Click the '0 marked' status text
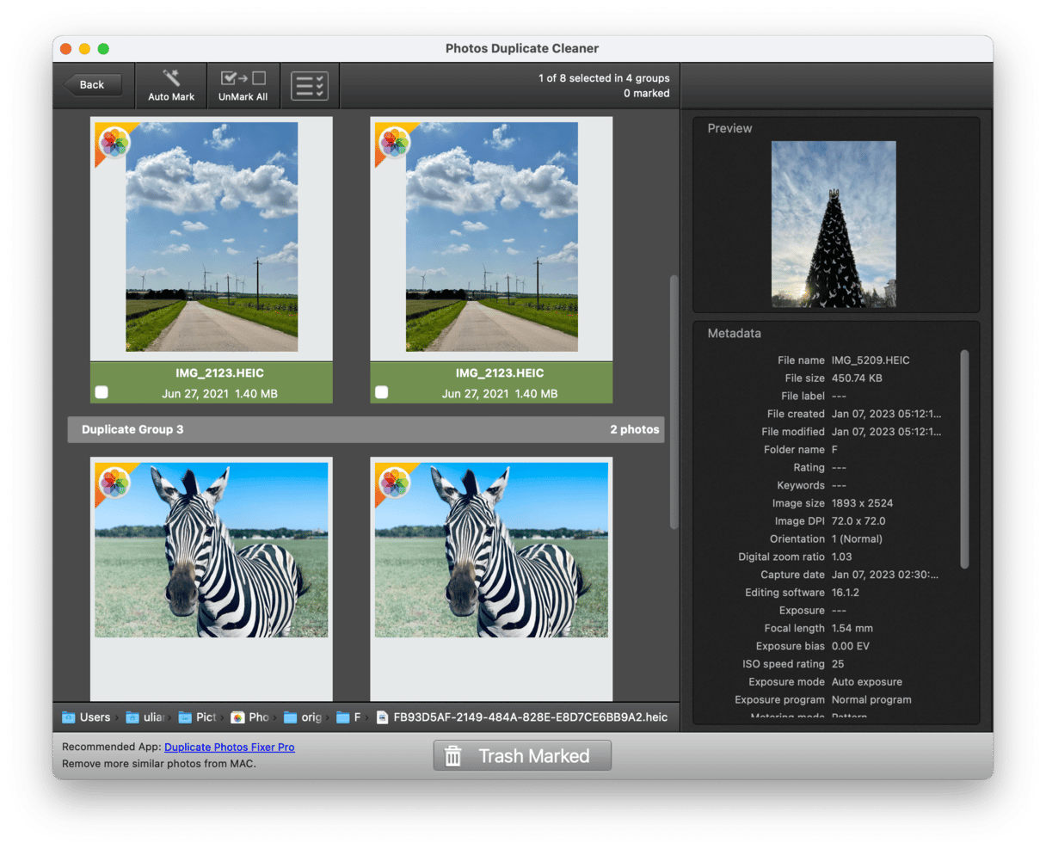The height and width of the screenshot is (849, 1046). pyautogui.click(x=647, y=94)
